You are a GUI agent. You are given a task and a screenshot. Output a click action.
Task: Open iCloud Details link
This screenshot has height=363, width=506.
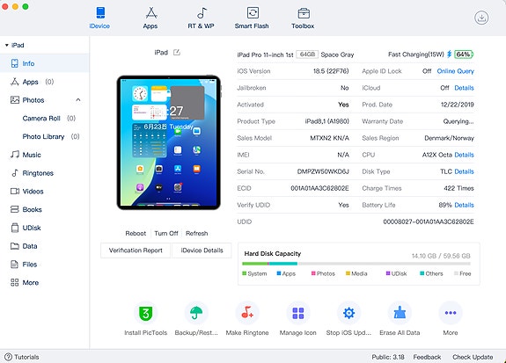point(464,88)
